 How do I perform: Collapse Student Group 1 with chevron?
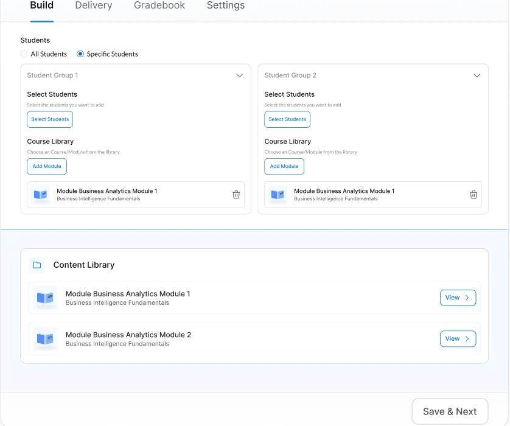pyautogui.click(x=239, y=75)
